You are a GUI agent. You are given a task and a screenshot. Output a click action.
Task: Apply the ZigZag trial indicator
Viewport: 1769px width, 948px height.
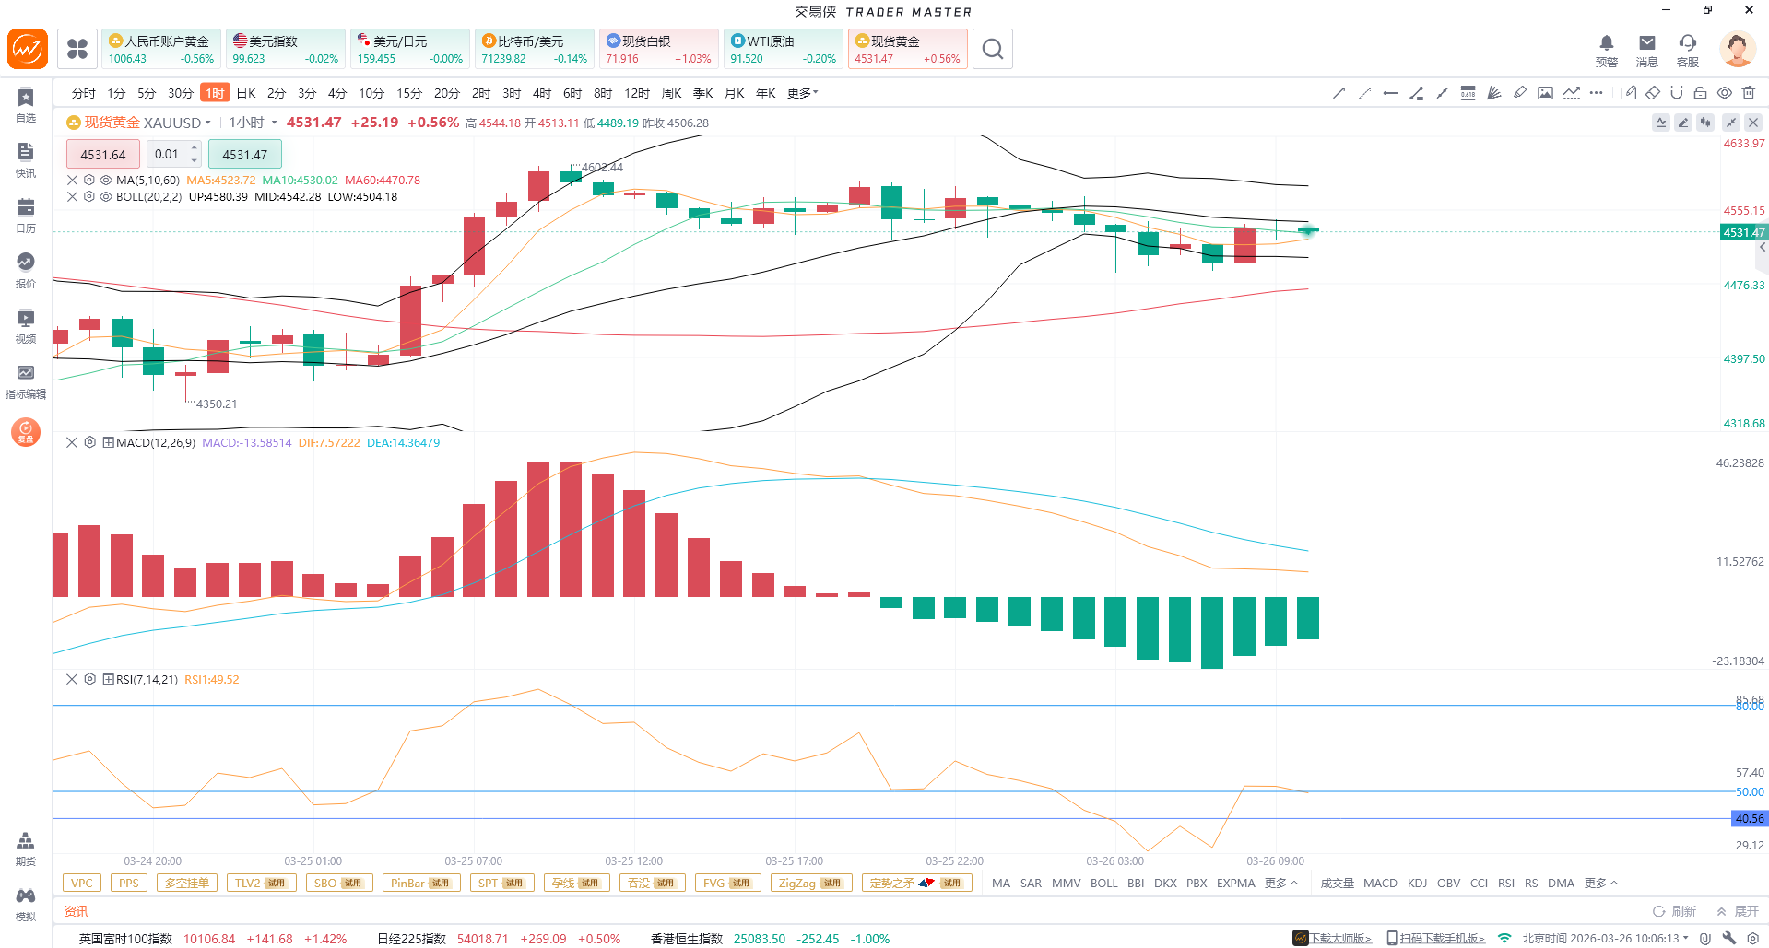coord(811,884)
